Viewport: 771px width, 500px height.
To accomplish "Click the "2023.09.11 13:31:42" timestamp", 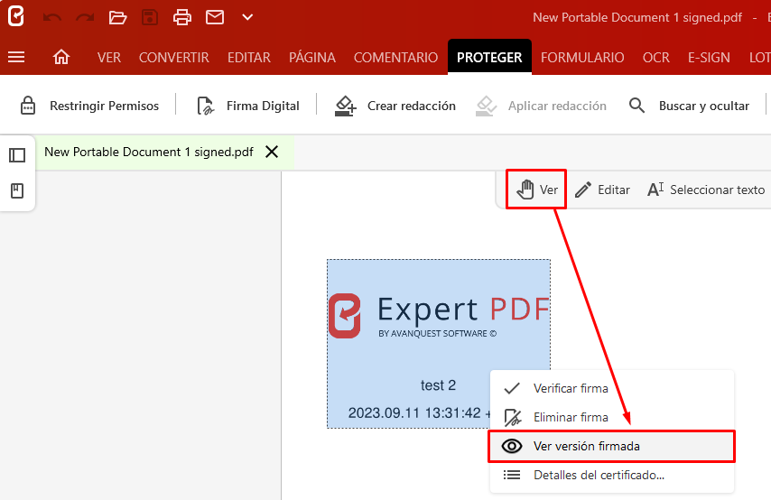I will pos(414,413).
